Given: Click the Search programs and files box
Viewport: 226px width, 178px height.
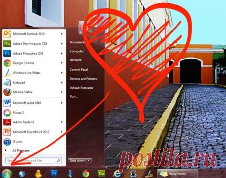Looking at the screenshot, I should (33, 161).
